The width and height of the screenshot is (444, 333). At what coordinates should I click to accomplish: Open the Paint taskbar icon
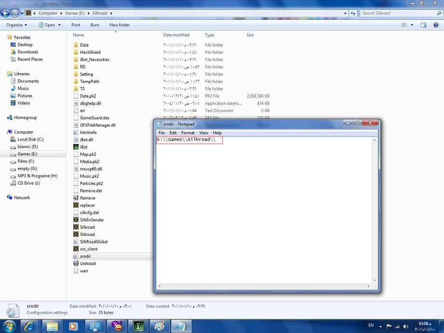click(x=159, y=326)
